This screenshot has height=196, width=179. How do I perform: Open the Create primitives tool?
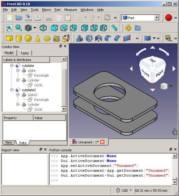(57, 38)
